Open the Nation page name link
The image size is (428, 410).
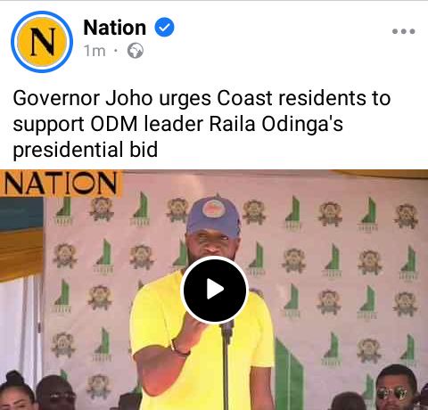pyautogui.click(x=115, y=28)
